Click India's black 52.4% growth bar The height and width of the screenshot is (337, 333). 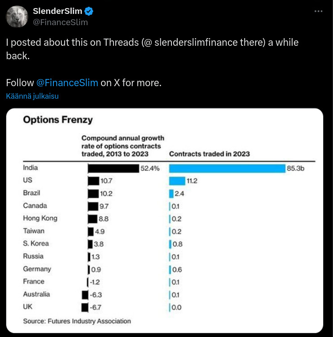click(x=113, y=168)
